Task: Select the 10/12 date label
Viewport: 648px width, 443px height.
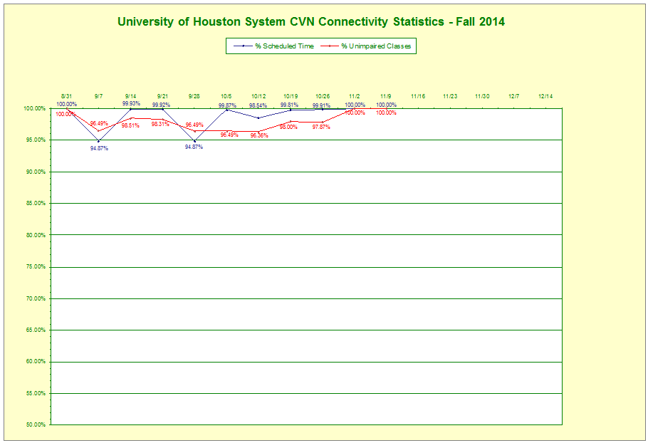Action: pos(258,96)
